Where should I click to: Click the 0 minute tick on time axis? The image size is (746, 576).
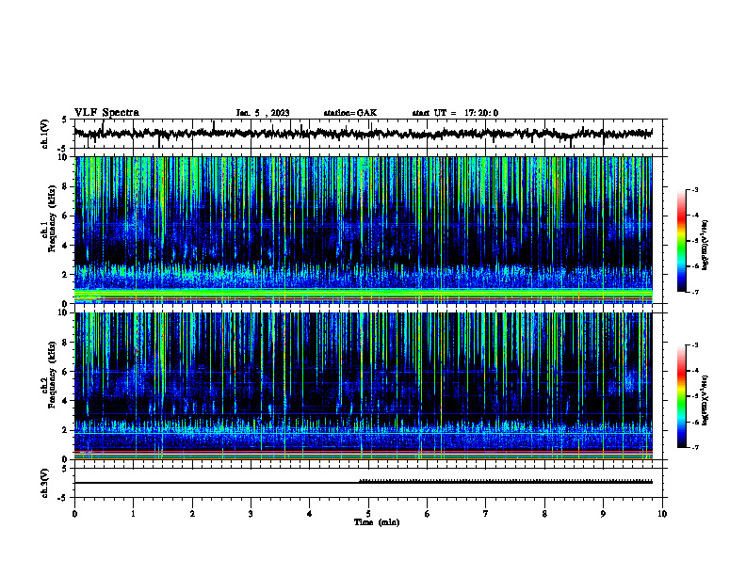tap(74, 514)
